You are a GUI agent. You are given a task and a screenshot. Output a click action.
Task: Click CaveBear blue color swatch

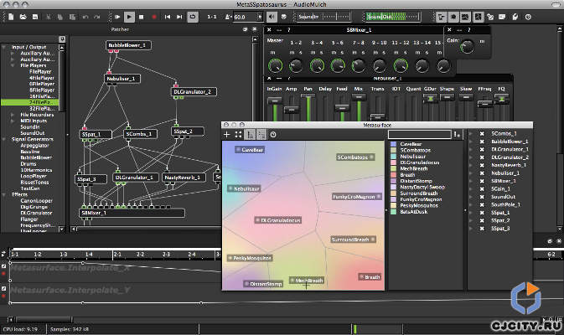point(394,144)
